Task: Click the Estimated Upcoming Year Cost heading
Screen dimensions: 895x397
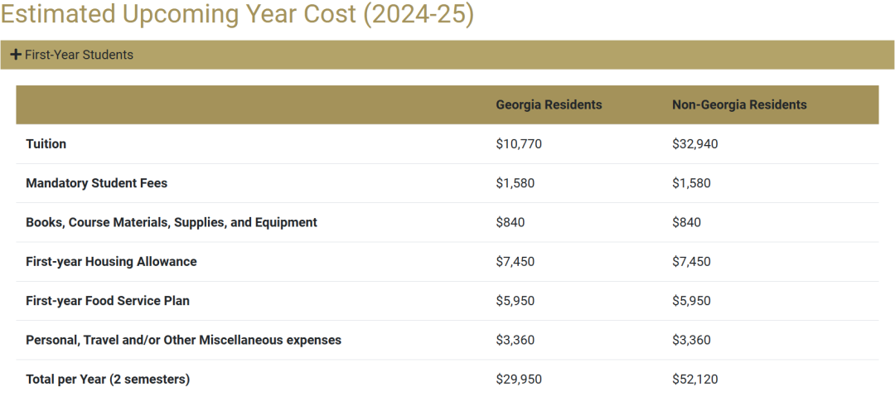Action: pyautogui.click(x=237, y=15)
